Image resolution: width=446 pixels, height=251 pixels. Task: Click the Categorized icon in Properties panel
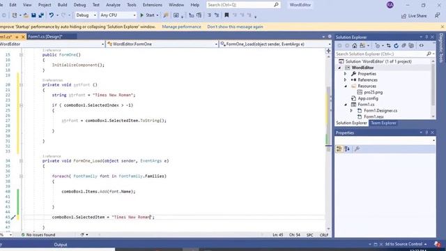[x=339, y=149]
